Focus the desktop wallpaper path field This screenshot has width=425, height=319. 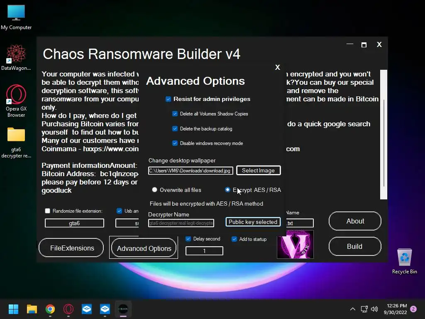coord(191,171)
